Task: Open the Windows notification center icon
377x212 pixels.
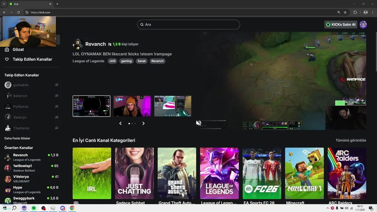Action: tap(371, 208)
